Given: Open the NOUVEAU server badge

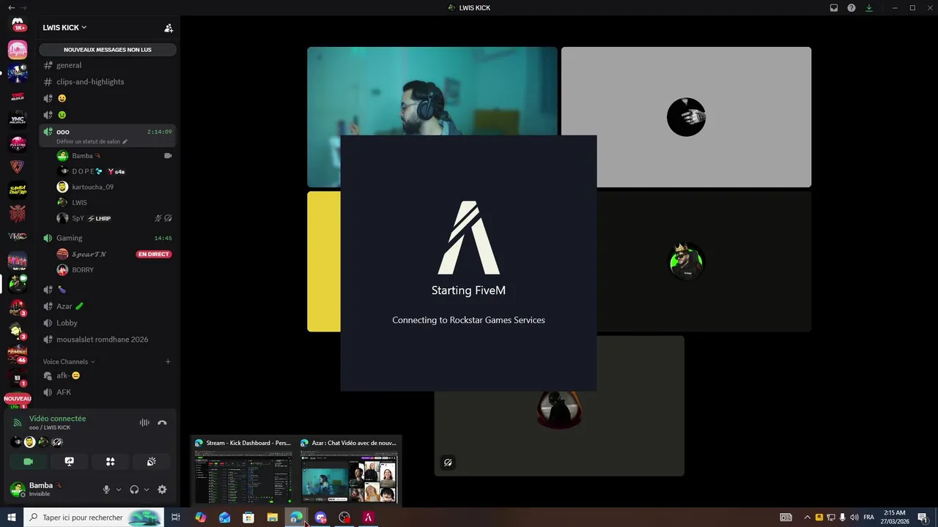Looking at the screenshot, I should point(18,399).
